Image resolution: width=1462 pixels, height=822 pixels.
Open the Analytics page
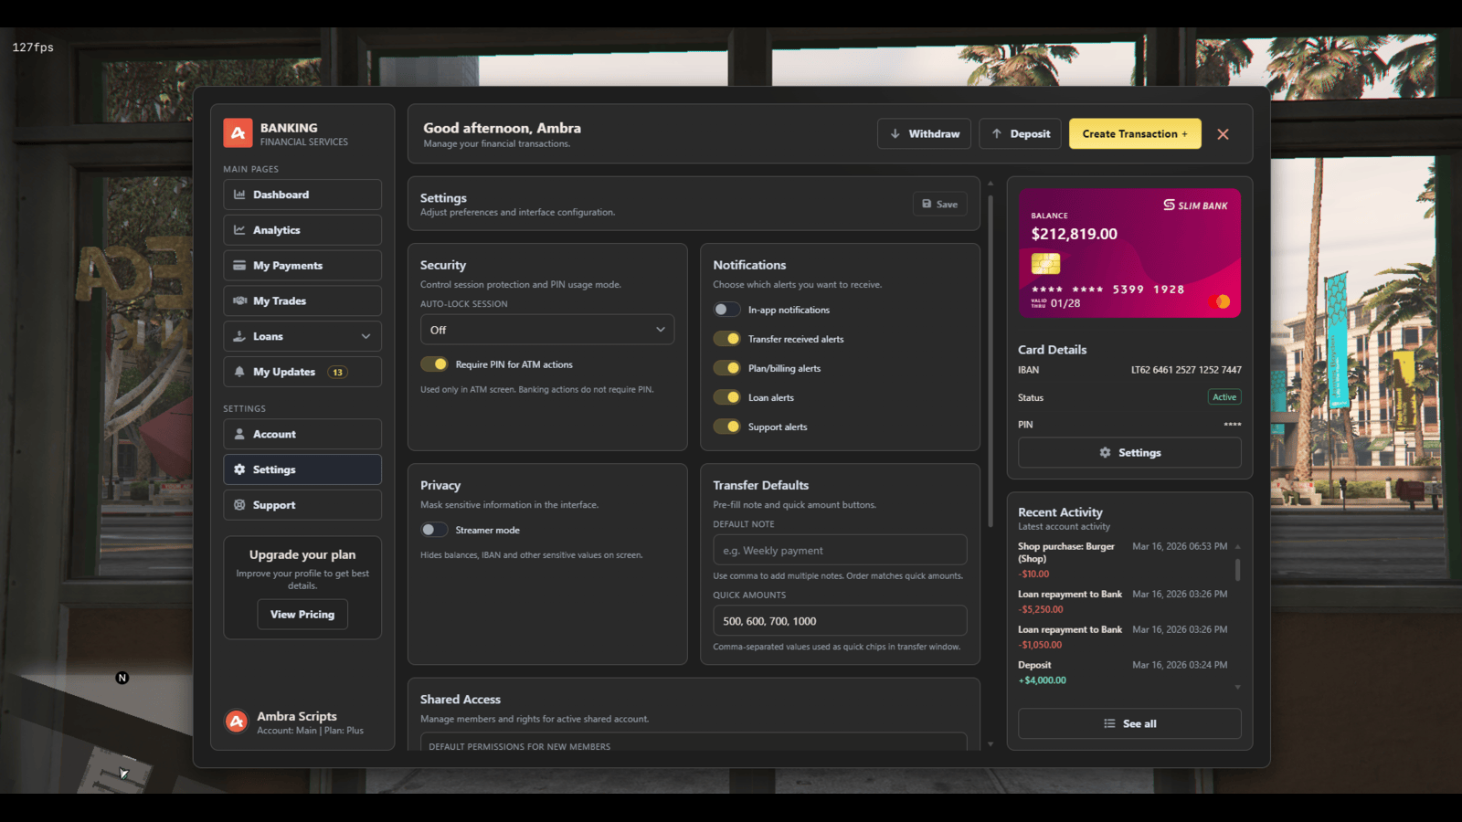[x=302, y=229]
